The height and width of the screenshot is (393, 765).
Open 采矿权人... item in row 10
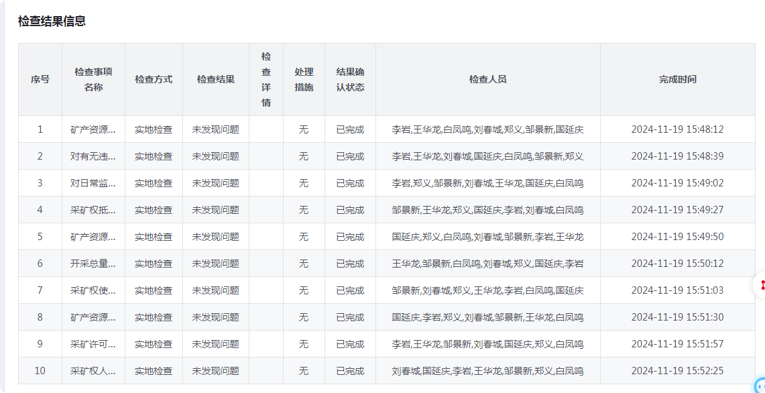point(93,371)
